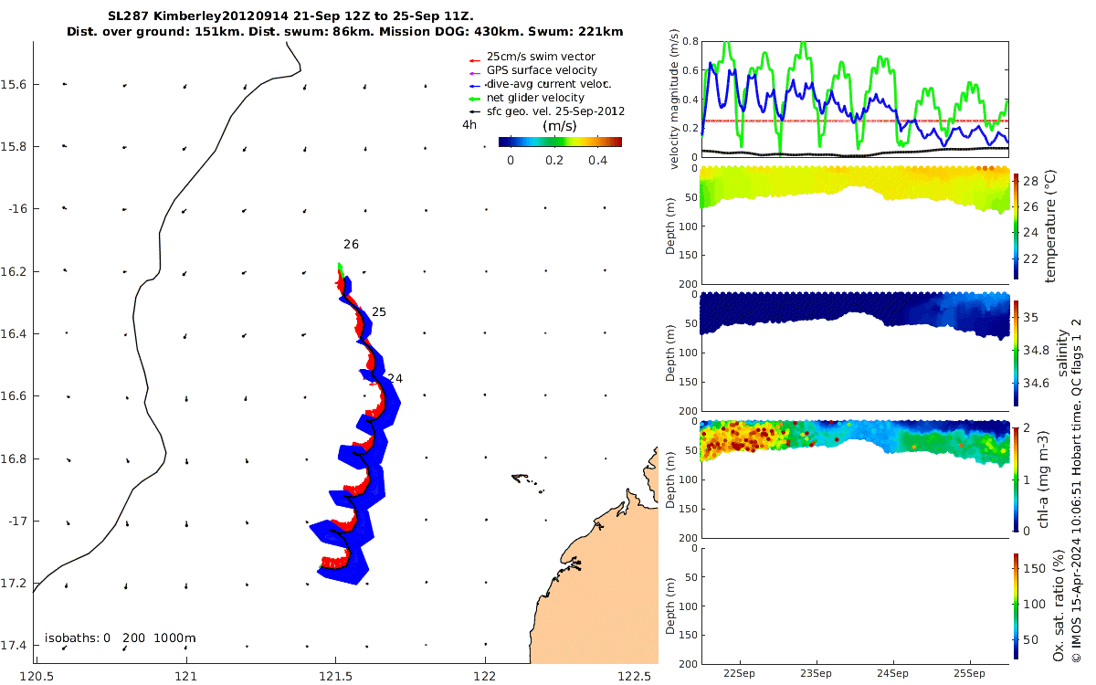Image resolution: width=1096 pixels, height=685 pixels.
Task: Click the "25Sep" time-axis tick label
Action: (x=970, y=674)
